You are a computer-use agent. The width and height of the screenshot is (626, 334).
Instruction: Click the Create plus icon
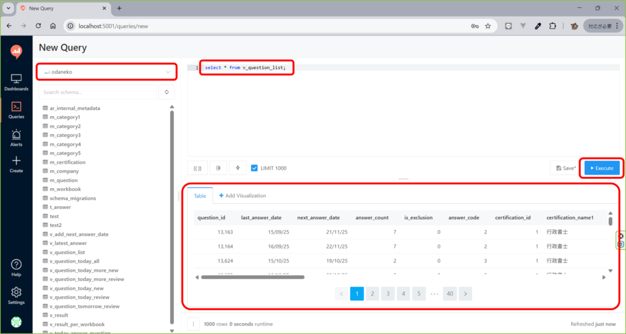[x=17, y=164]
